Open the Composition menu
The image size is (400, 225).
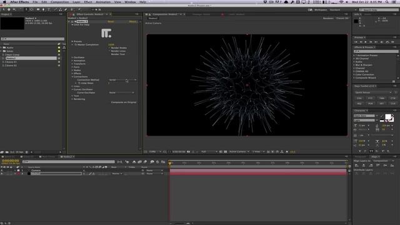(60, 2)
